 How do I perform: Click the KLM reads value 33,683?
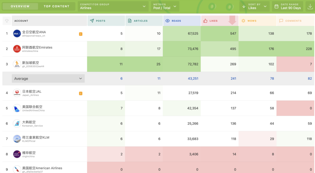click(x=193, y=139)
